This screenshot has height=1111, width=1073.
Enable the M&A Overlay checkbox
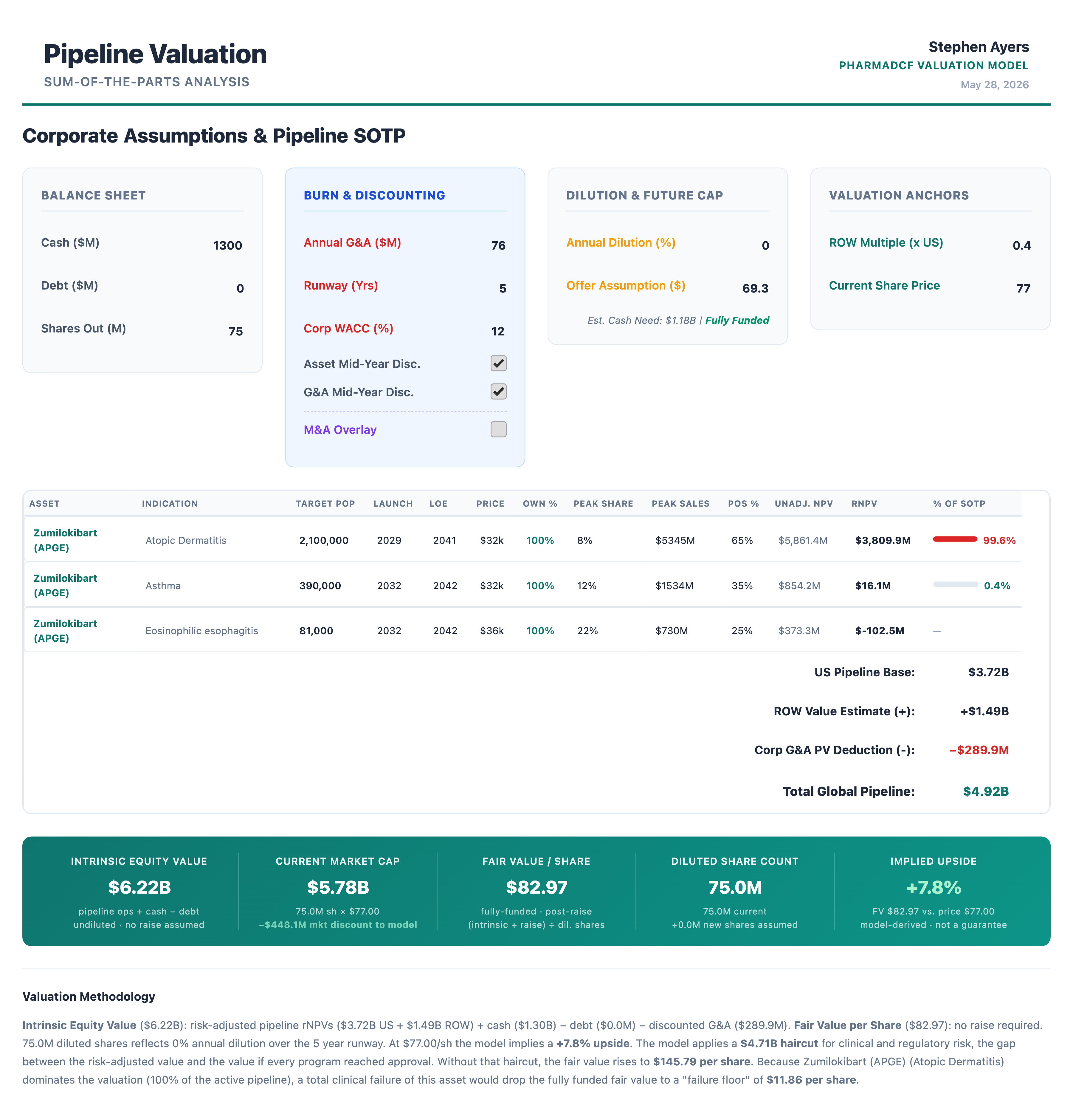pyautogui.click(x=498, y=429)
